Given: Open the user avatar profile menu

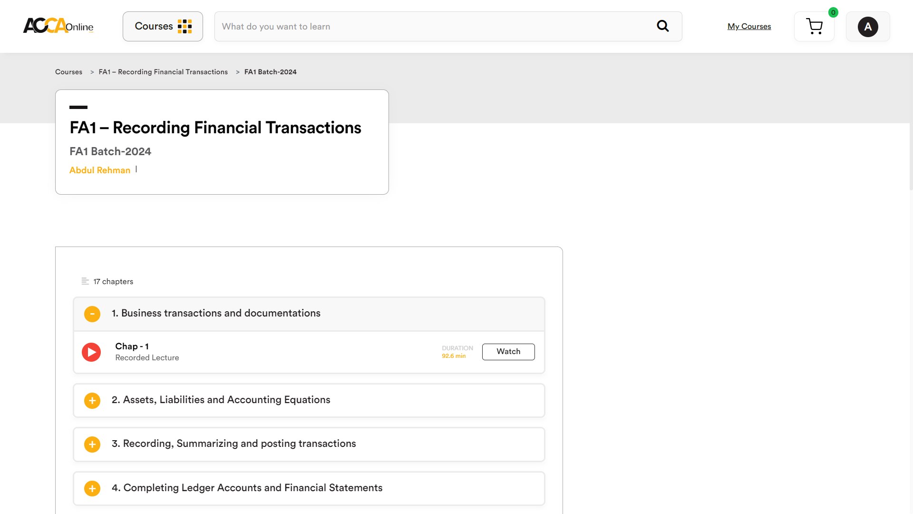Looking at the screenshot, I should tap(867, 27).
